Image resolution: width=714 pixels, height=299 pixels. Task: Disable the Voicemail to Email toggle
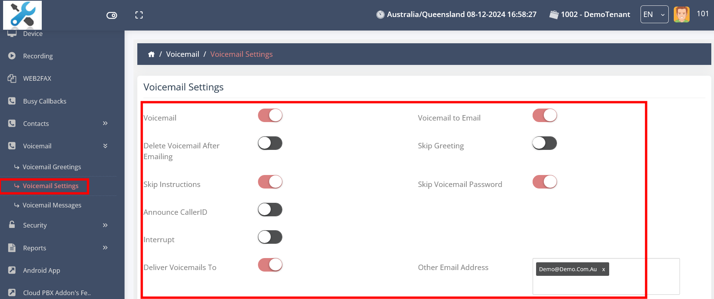pyautogui.click(x=545, y=116)
